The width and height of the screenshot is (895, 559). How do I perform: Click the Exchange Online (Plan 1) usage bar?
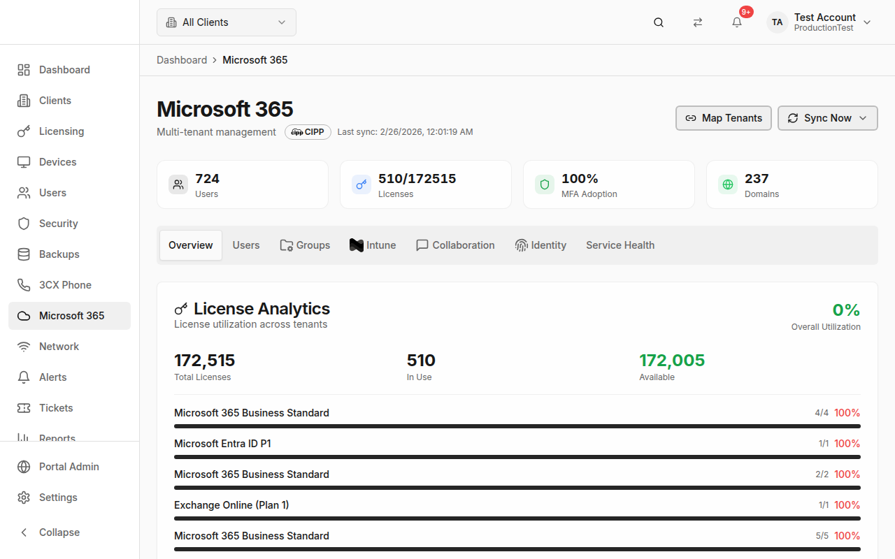pos(517,518)
